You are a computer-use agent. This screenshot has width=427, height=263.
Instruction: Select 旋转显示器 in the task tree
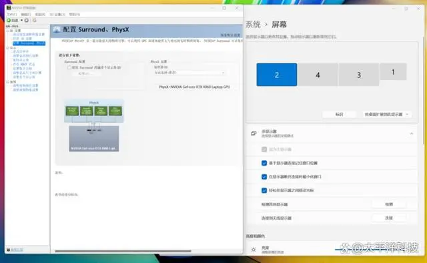pyautogui.click(x=21, y=60)
